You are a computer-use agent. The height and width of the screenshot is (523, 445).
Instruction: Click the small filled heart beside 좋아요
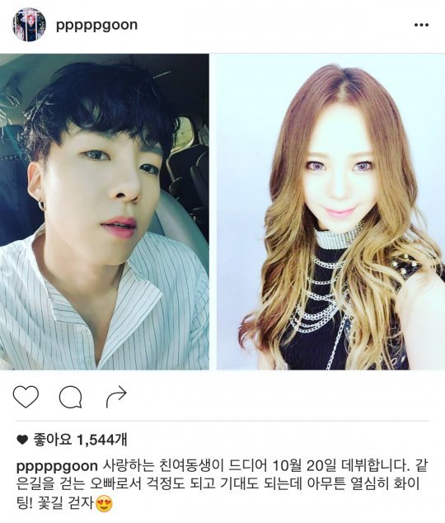point(22,441)
